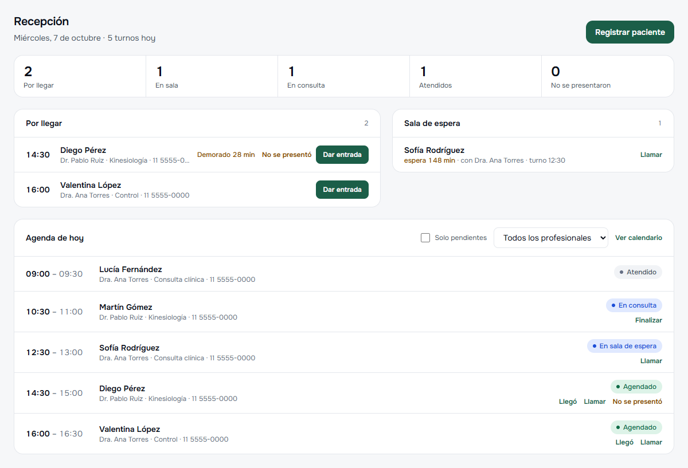Screen dimensions: 688x468
Task: Choose Llamar in Diego Pérez's agenda row
Action: pyautogui.click(x=595, y=402)
